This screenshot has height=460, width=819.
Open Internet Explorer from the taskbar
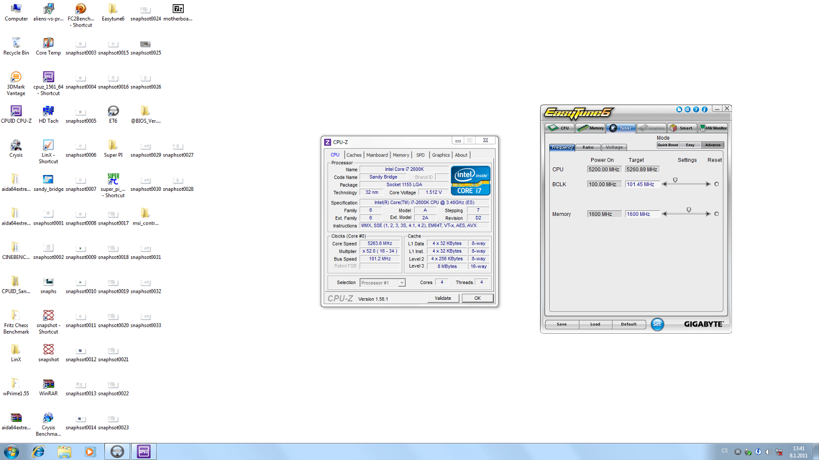tap(38, 451)
